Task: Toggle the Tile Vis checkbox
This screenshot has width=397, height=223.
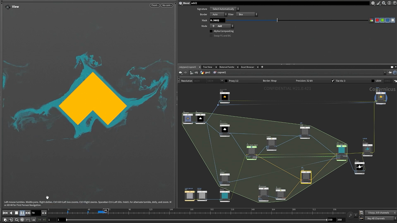Action: coord(333,81)
